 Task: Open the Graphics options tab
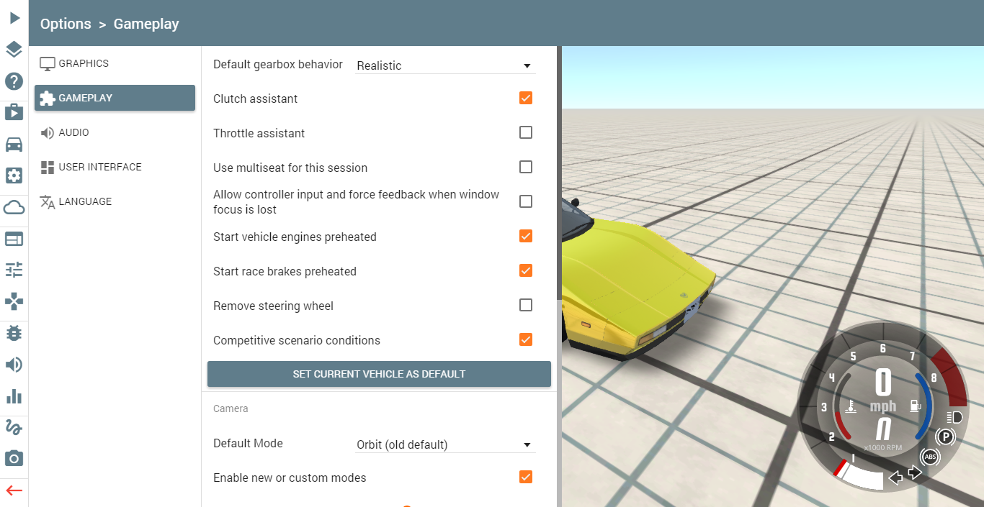115,63
